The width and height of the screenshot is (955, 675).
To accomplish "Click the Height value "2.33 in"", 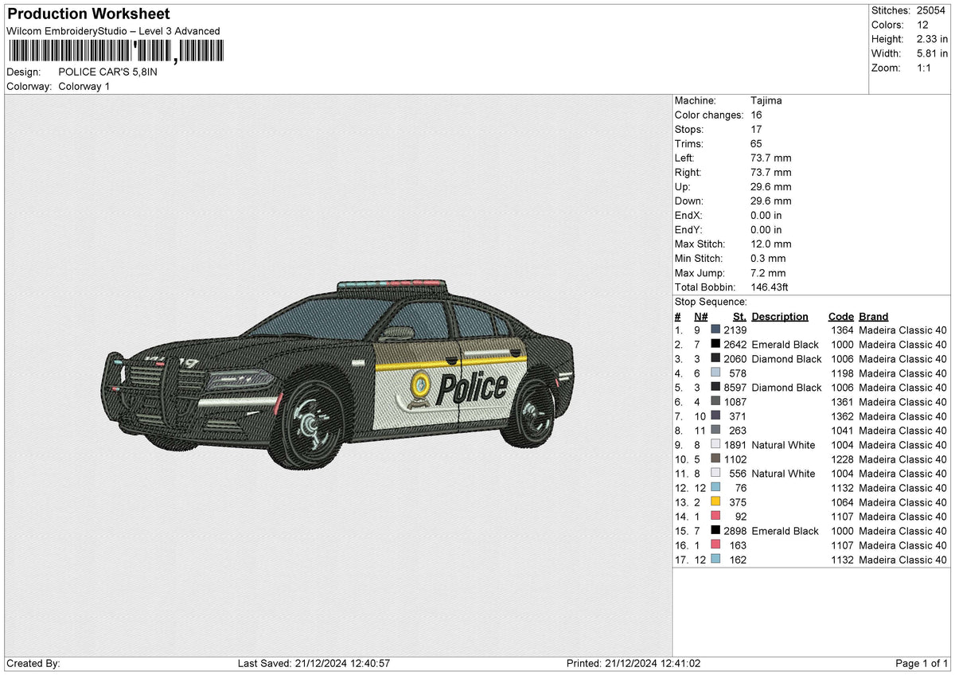I will tap(933, 39).
